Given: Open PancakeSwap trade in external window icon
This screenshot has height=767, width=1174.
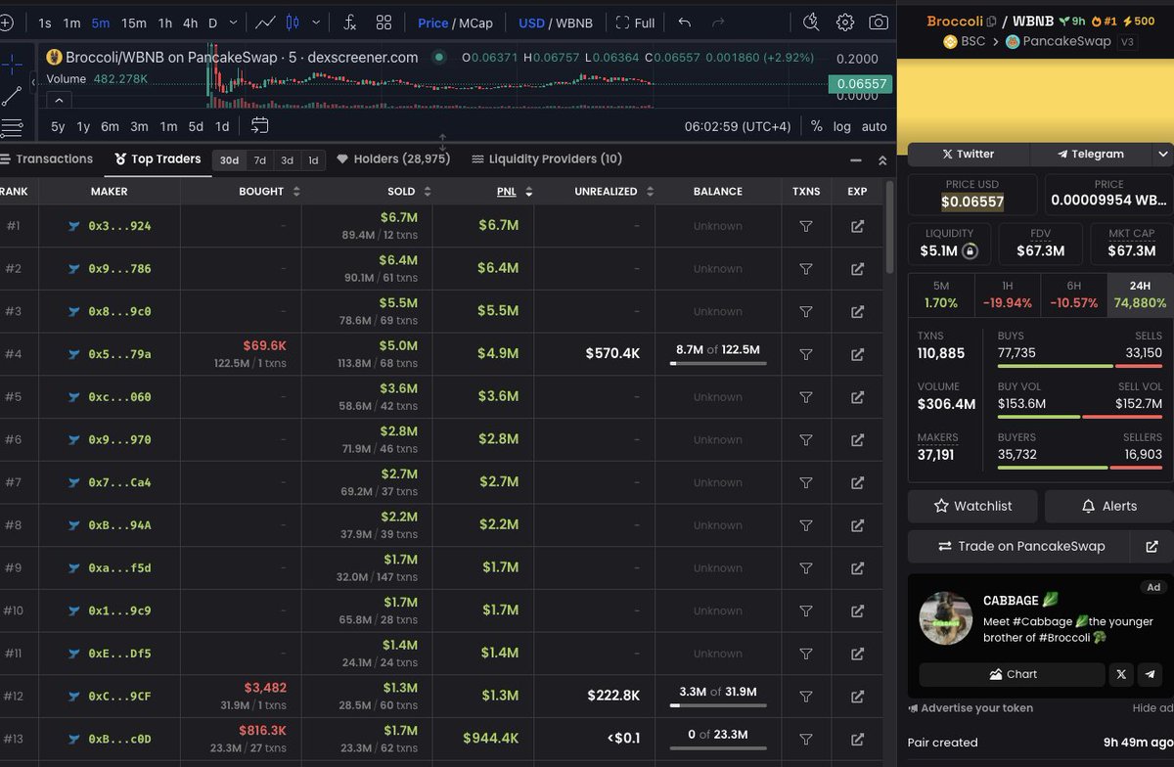Looking at the screenshot, I should [1151, 547].
